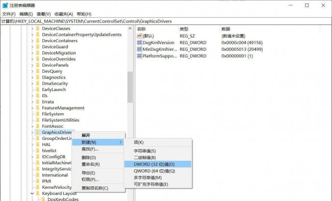Open the 编辑(E) menu

(26, 14)
